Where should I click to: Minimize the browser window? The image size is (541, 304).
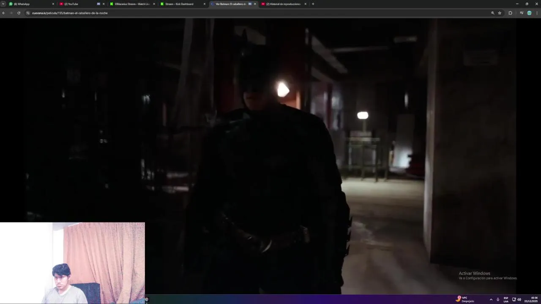[517, 4]
